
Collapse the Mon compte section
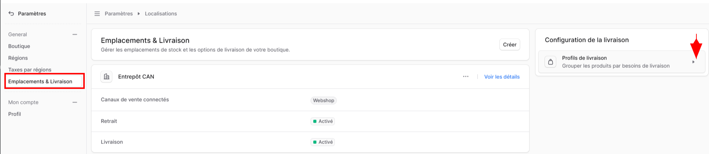(75, 102)
